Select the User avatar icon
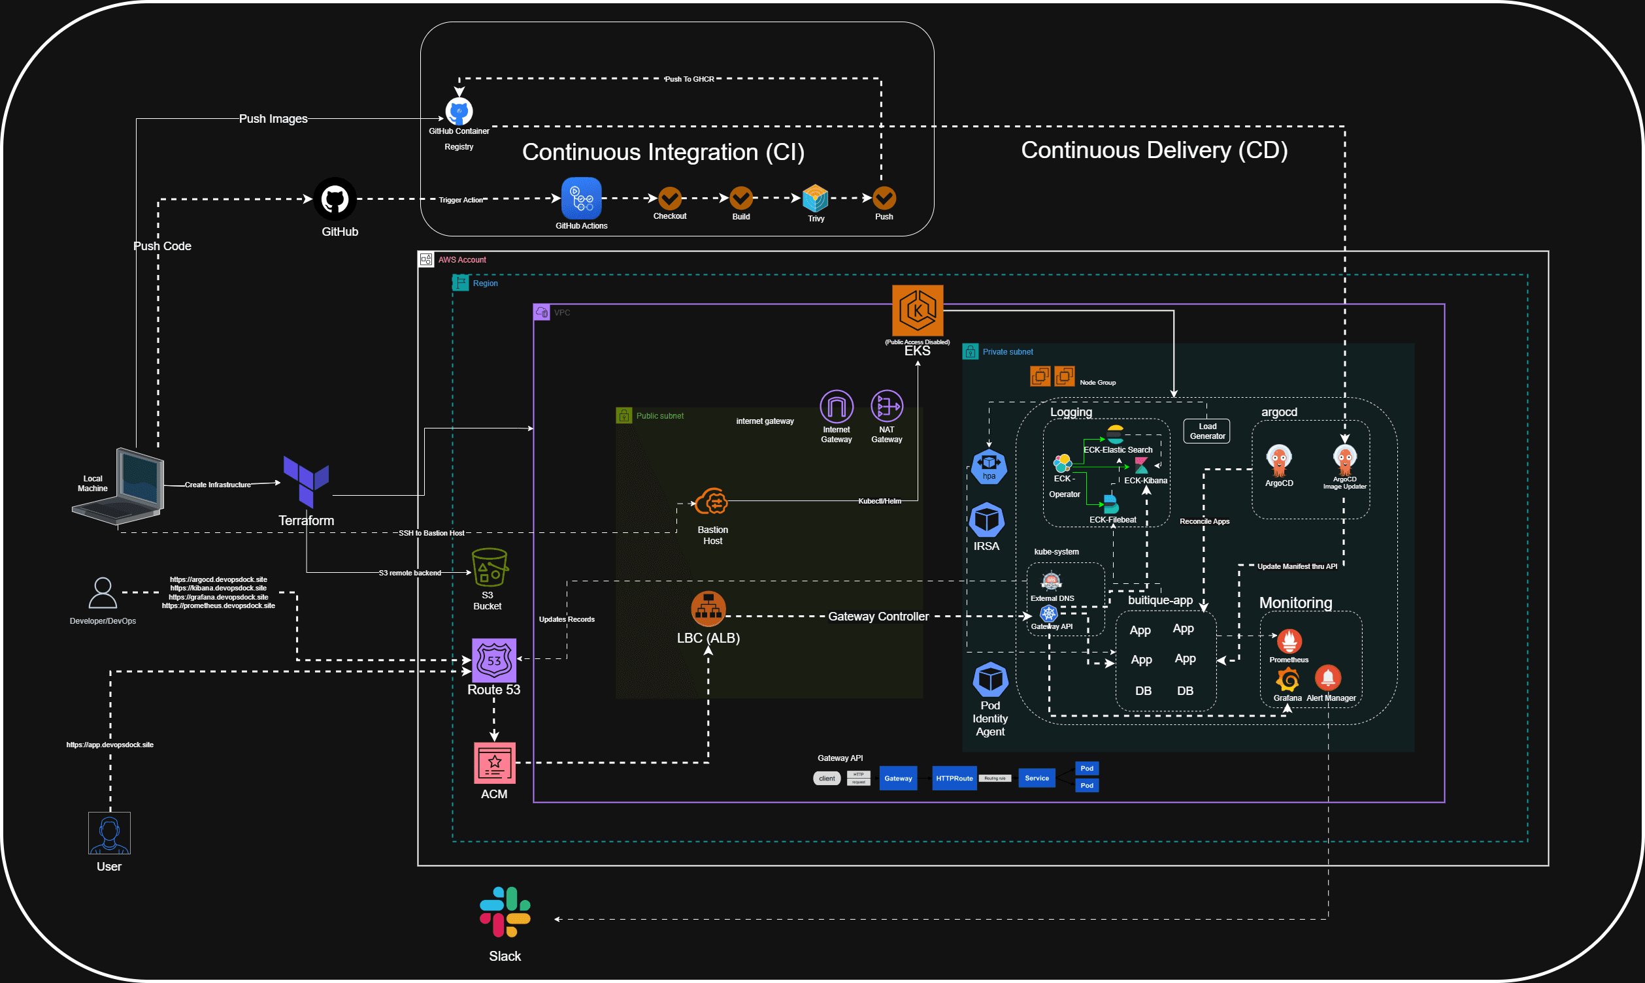1645x983 pixels. (109, 833)
